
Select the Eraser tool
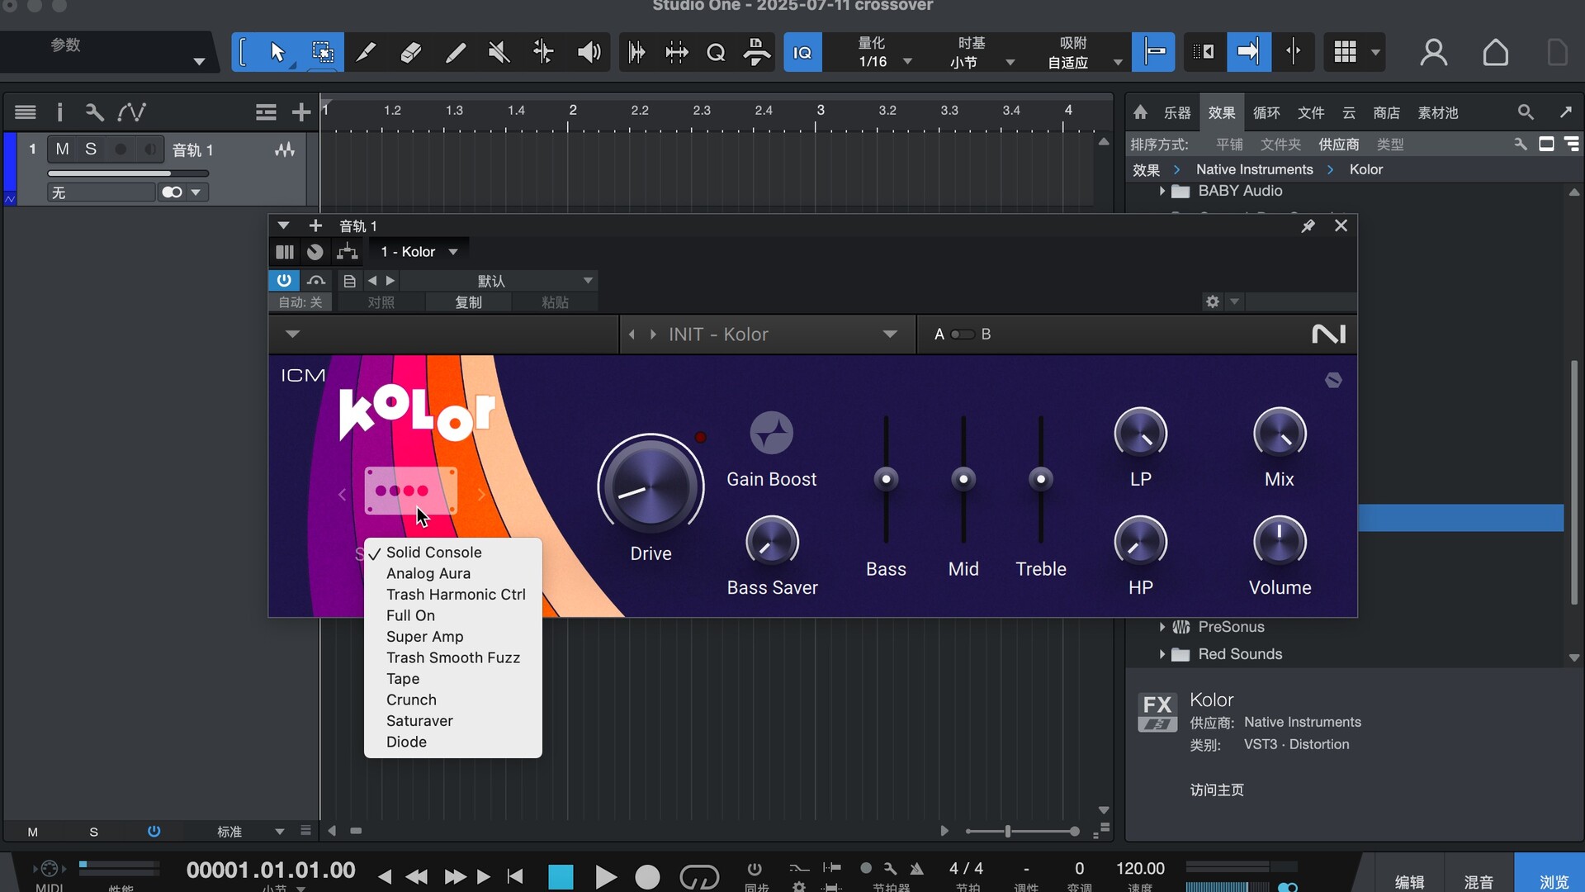[x=410, y=53]
